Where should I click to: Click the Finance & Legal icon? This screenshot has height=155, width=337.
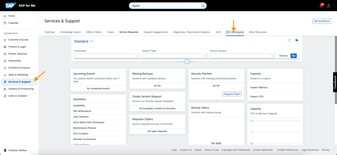point(5,47)
